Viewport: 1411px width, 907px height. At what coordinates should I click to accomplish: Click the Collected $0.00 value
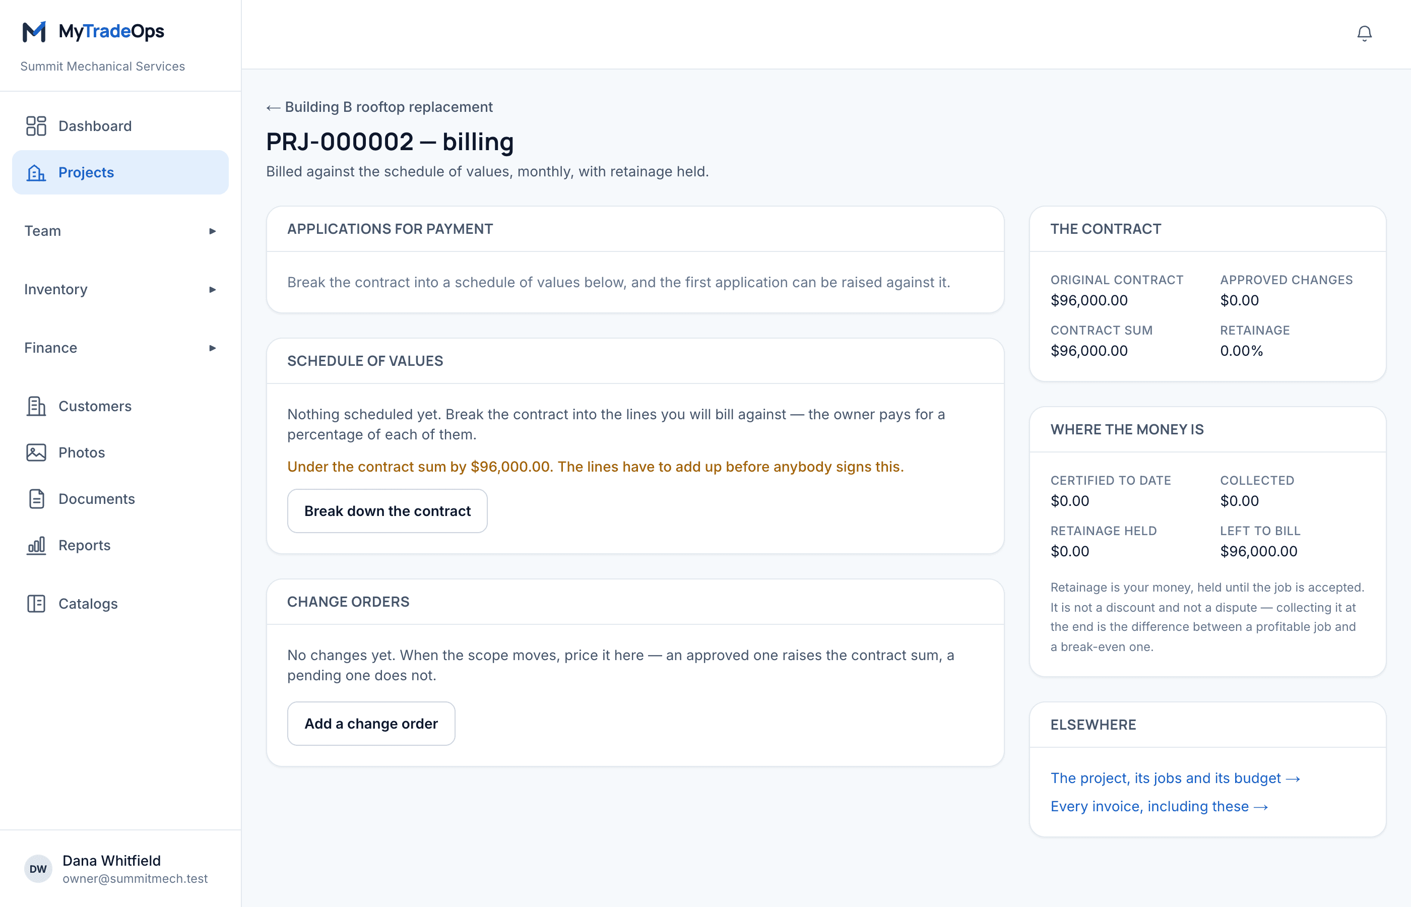(x=1239, y=501)
